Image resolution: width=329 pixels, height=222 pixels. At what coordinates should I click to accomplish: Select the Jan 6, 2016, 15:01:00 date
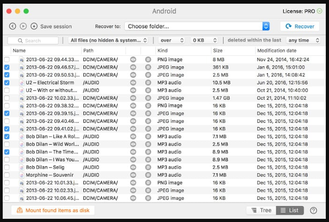coord(281,67)
